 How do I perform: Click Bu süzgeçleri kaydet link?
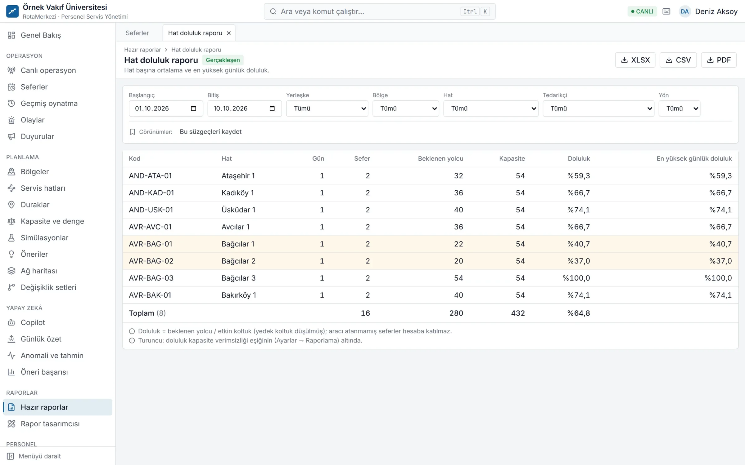tap(210, 132)
